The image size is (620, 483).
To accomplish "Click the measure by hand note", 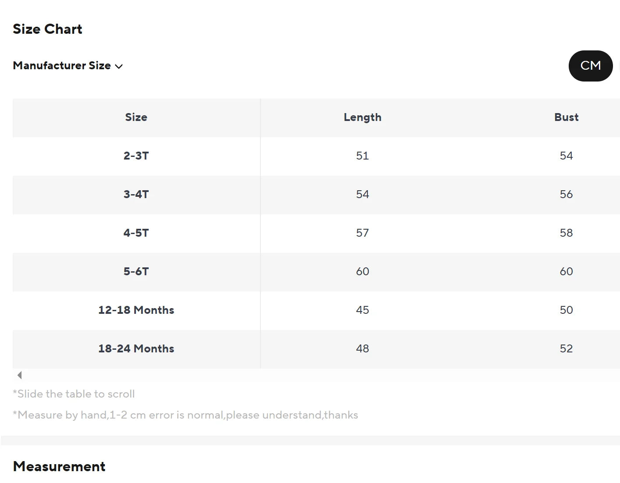I will 185,415.
